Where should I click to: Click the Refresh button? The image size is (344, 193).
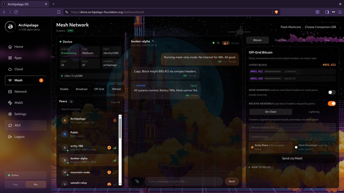click(x=117, y=89)
